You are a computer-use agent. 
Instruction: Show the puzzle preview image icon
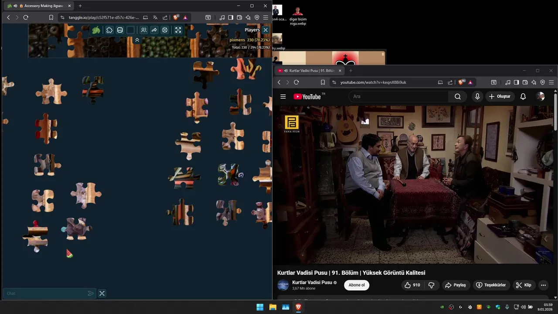(120, 30)
